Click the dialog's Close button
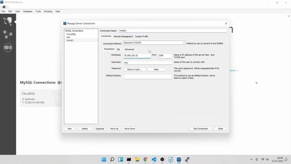Viewport: 291px width, 164px height. tap(220, 128)
